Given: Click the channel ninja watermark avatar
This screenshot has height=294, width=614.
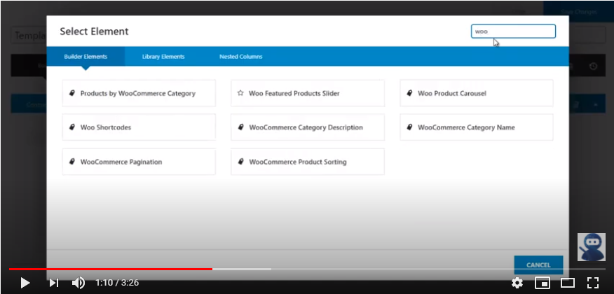Looking at the screenshot, I should point(592,247).
